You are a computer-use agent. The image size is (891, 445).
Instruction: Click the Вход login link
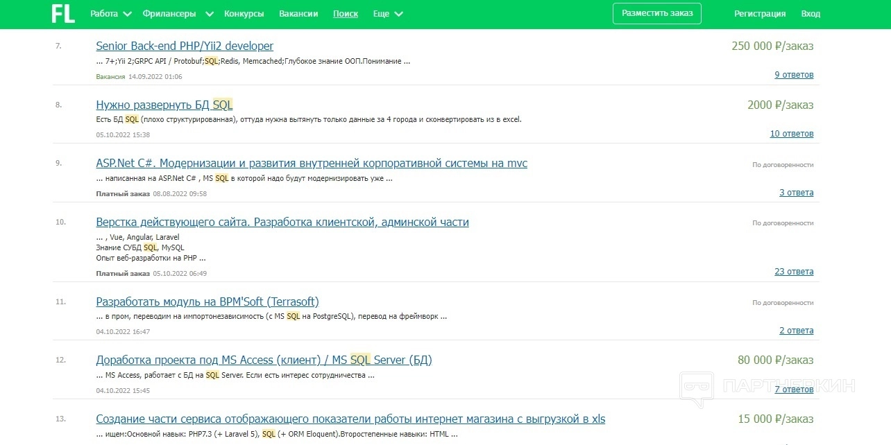[811, 14]
